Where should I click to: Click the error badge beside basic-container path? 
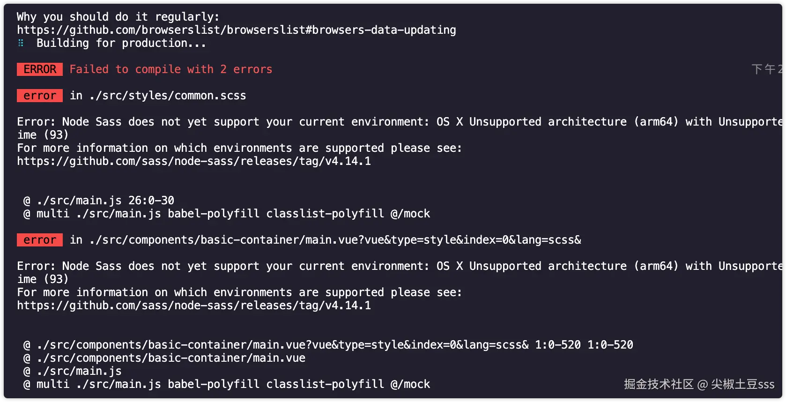[x=40, y=240]
